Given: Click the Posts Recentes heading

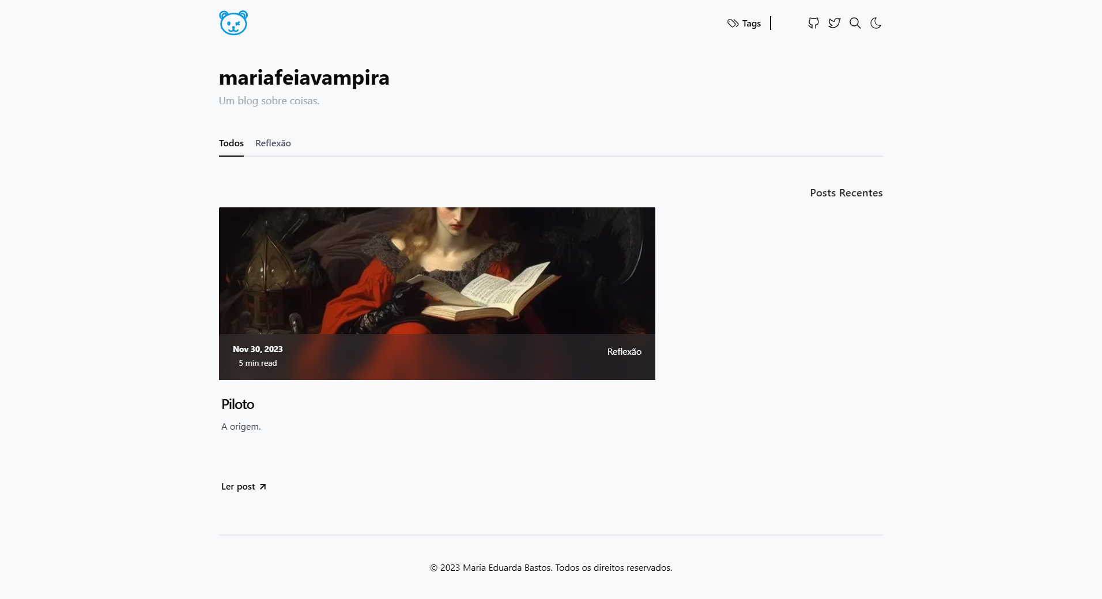Looking at the screenshot, I should [846, 192].
